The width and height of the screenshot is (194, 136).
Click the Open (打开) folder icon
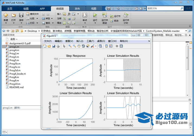click(14, 15)
